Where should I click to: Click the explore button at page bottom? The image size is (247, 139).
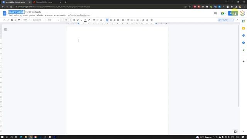coord(235,132)
